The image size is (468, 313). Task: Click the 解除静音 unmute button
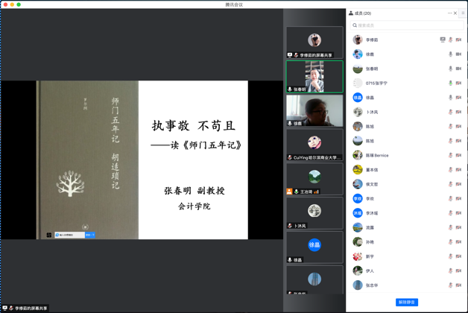click(406, 302)
